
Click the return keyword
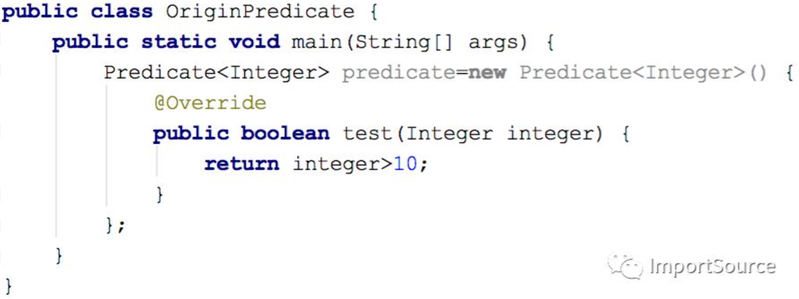pyautogui.click(x=242, y=164)
